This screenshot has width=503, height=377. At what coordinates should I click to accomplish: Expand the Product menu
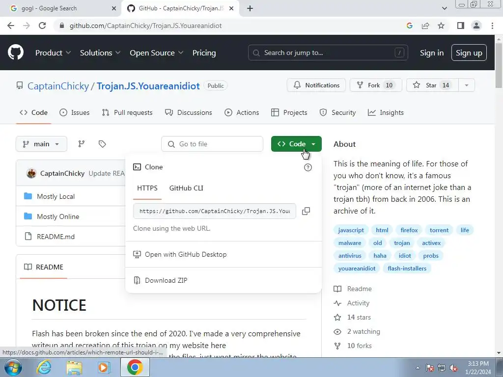[53, 53]
